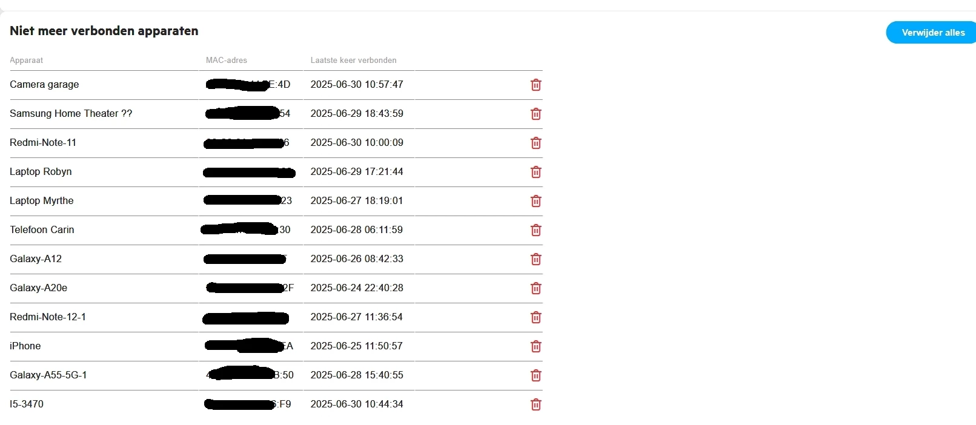
Task: Click trash icon next to Galaxy-A12
Action: tap(536, 259)
